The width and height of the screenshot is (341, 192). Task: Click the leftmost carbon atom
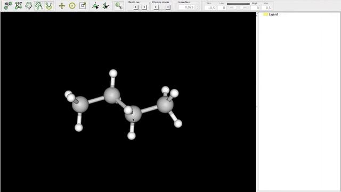(80, 105)
